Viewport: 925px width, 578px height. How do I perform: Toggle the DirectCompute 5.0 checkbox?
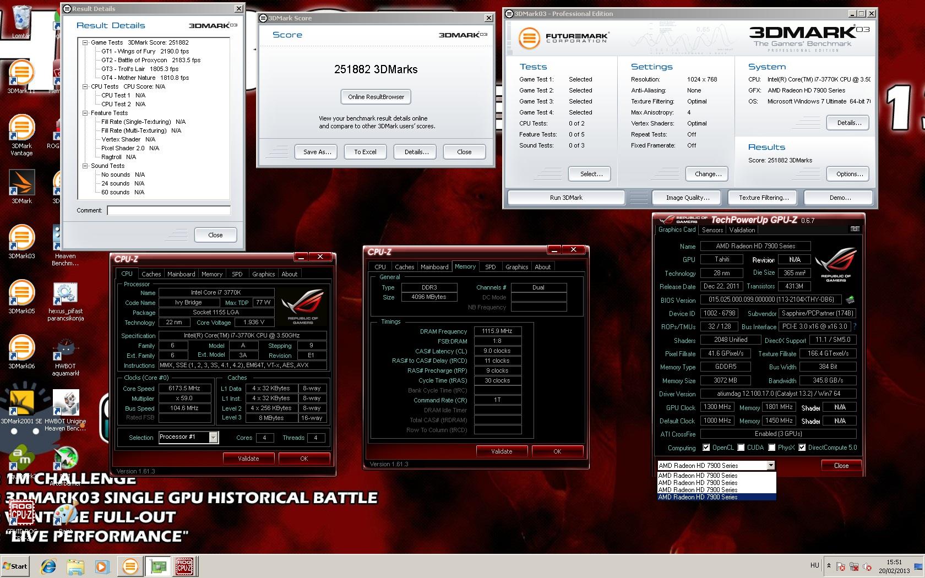tap(802, 448)
